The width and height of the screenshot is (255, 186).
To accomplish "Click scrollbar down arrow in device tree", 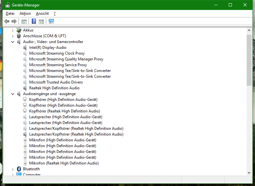I will pos(249,173).
